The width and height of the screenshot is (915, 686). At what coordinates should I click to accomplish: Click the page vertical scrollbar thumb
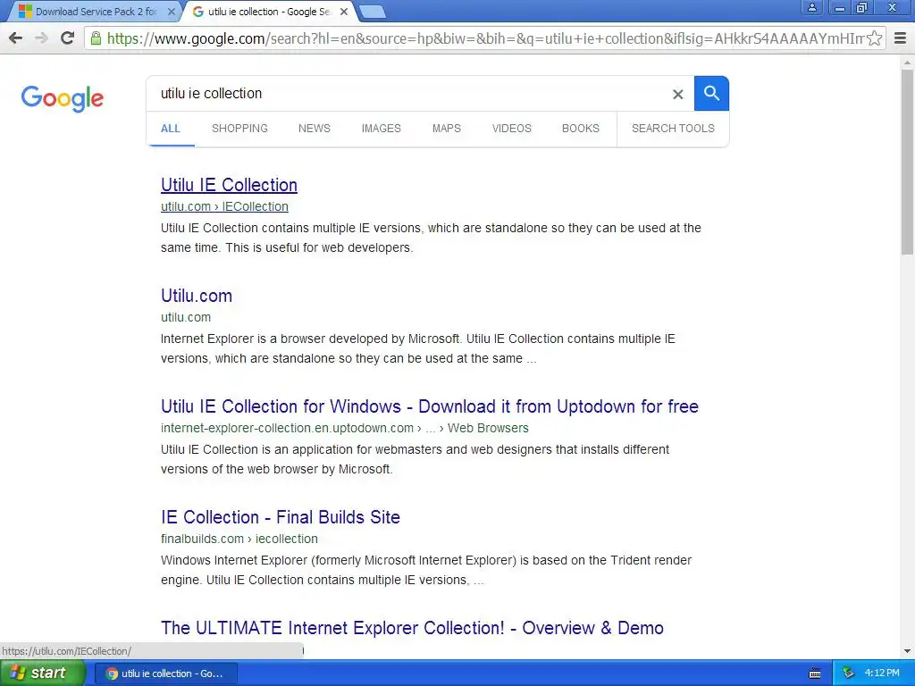(907, 163)
